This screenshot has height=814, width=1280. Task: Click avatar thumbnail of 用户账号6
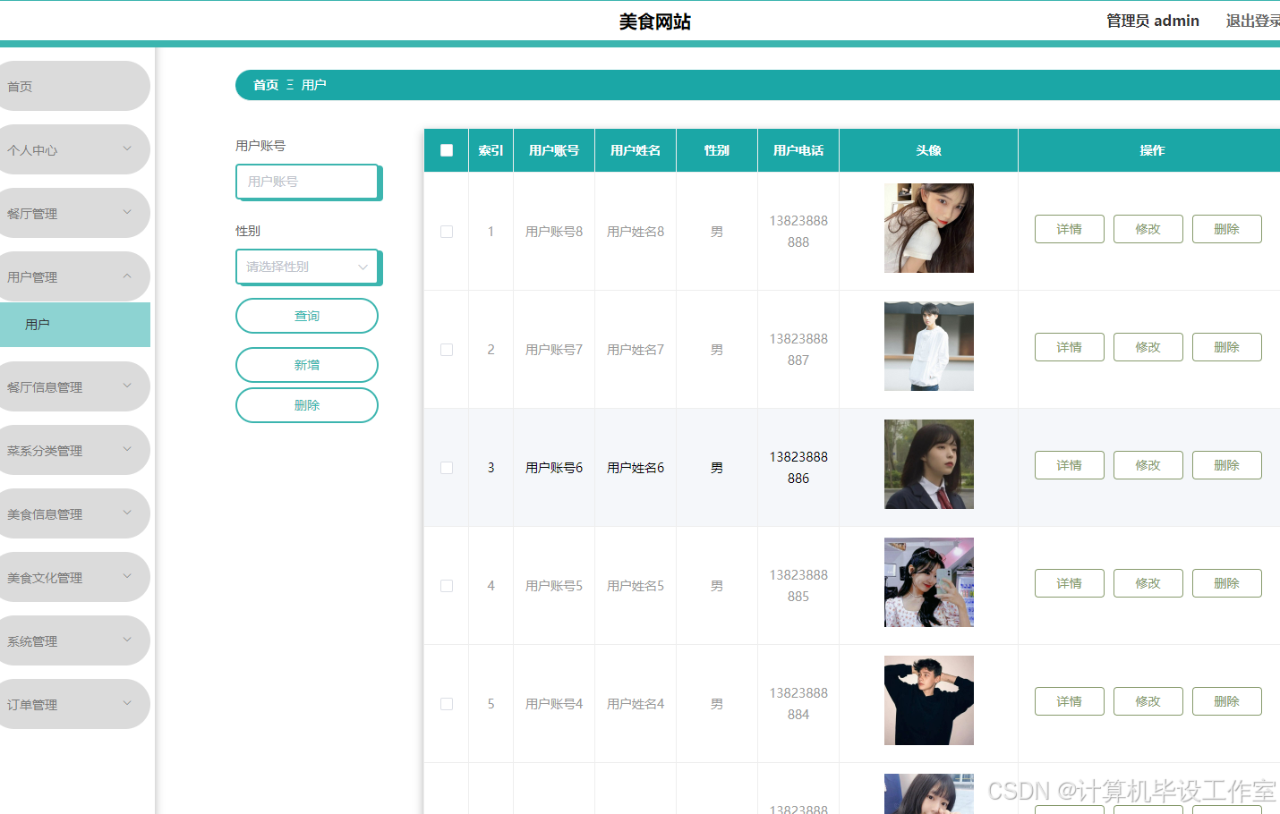click(x=929, y=464)
